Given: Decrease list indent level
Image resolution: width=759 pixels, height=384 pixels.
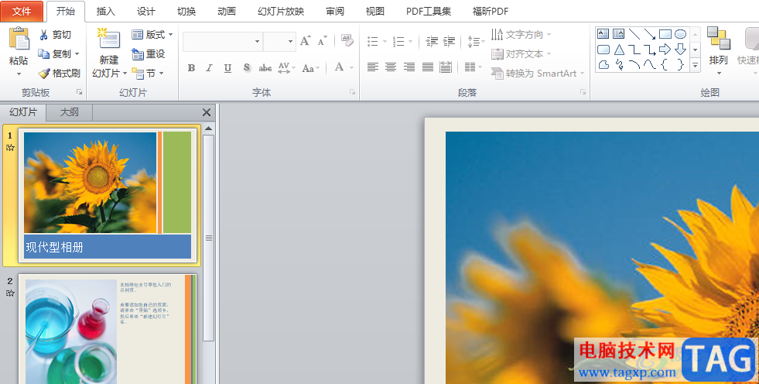Looking at the screenshot, I should point(431,41).
